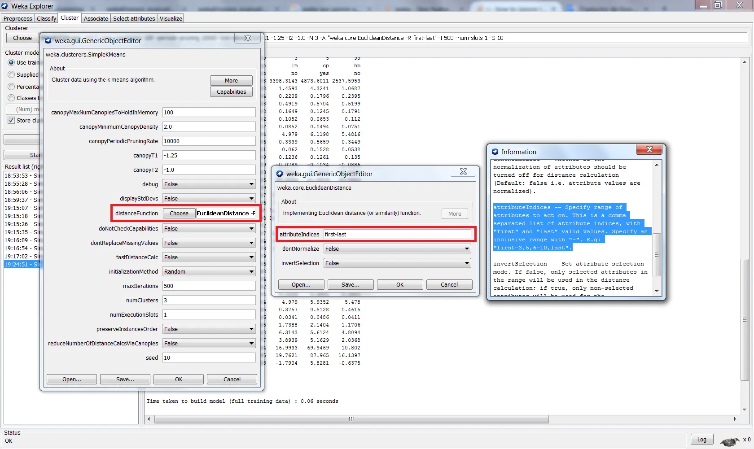Click the Information dialog title icon

click(495, 152)
